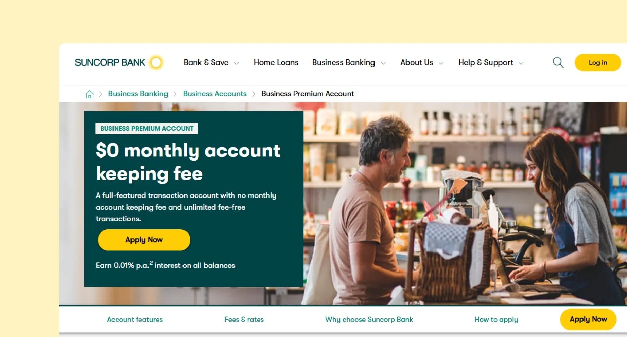Viewport: 627px width, 337px height.
Task: Click the Suncorp Bank sun logo
Action: click(156, 62)
